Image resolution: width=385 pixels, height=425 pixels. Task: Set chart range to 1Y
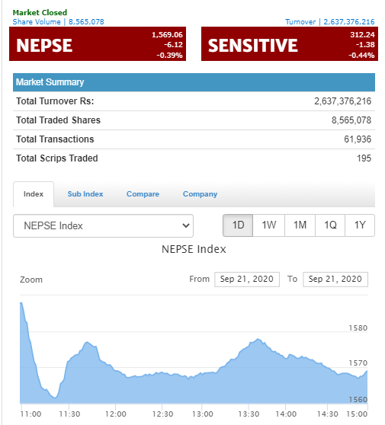point(360,225)
